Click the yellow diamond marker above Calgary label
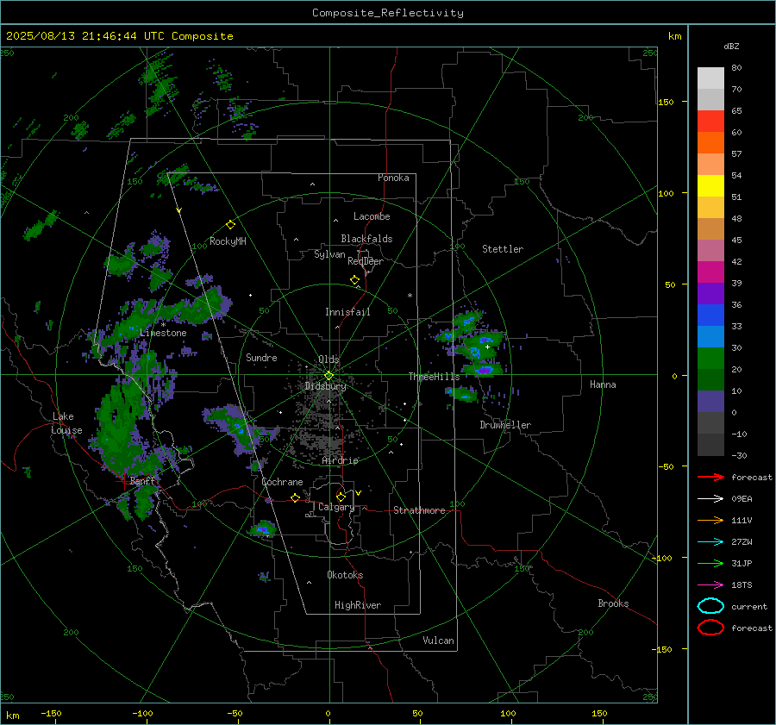This screenshot has height=725, width=776. pyautogui.click(x=341, y=497)
